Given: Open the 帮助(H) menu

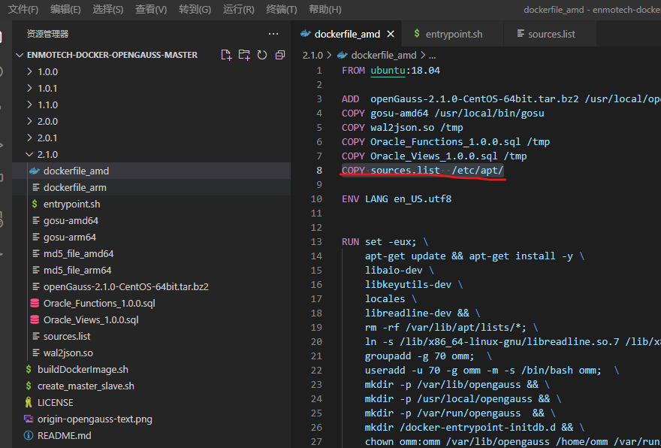Looking at the screenshot, I should 325,9.
